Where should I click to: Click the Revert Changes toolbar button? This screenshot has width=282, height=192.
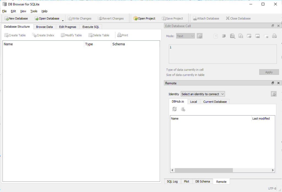click(x=111, y=18)
